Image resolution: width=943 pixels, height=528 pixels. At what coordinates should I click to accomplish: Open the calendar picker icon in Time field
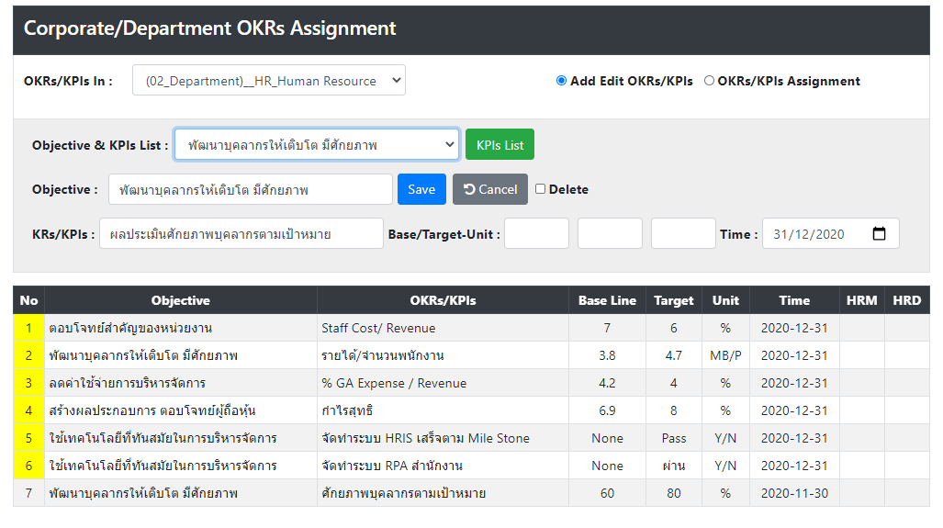(879, 234)
